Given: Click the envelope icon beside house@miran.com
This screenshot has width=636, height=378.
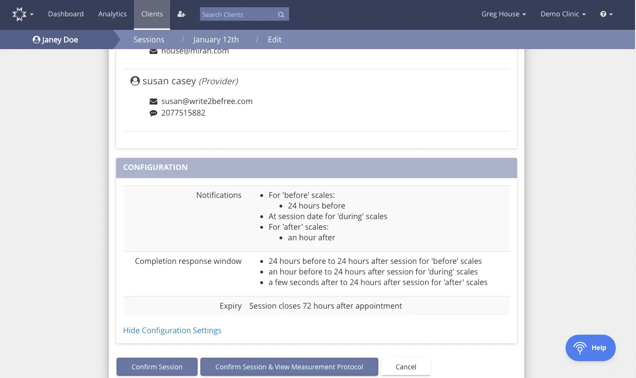Looking at the screenshot, I should pyautogui.click(x=153, y=51).
